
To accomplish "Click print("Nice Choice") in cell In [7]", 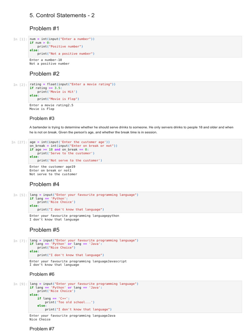I will (56, 248).
